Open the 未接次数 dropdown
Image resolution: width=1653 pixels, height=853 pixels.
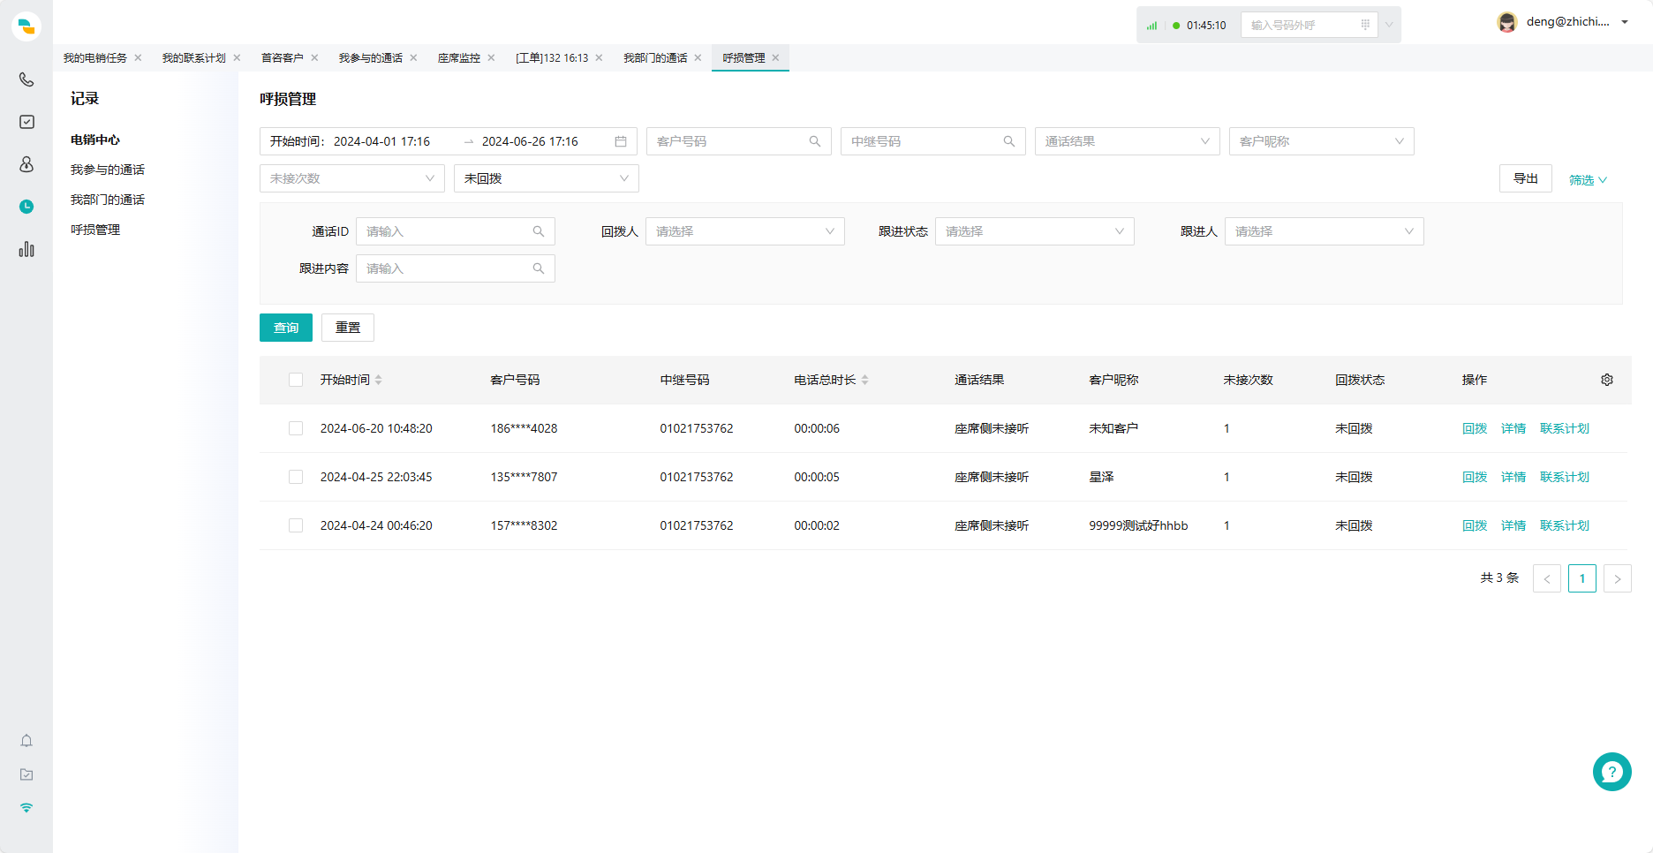click(351, 178)
